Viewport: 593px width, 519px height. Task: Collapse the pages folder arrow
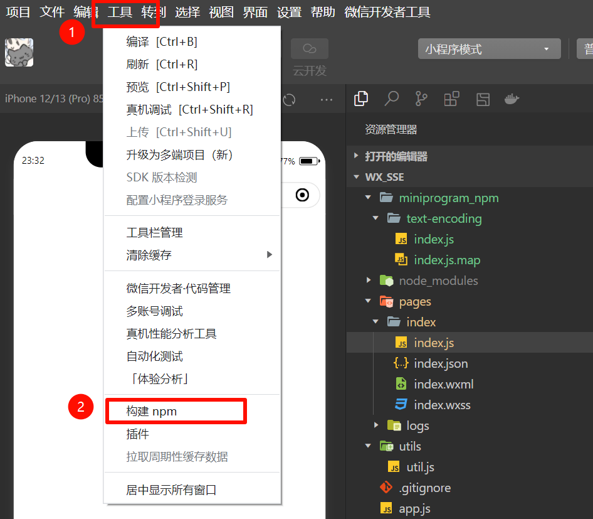pyautogui.click(x=368, y=301)
